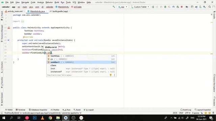
Task: Select seekBar2 in the completion list
Action: (81, 62)
